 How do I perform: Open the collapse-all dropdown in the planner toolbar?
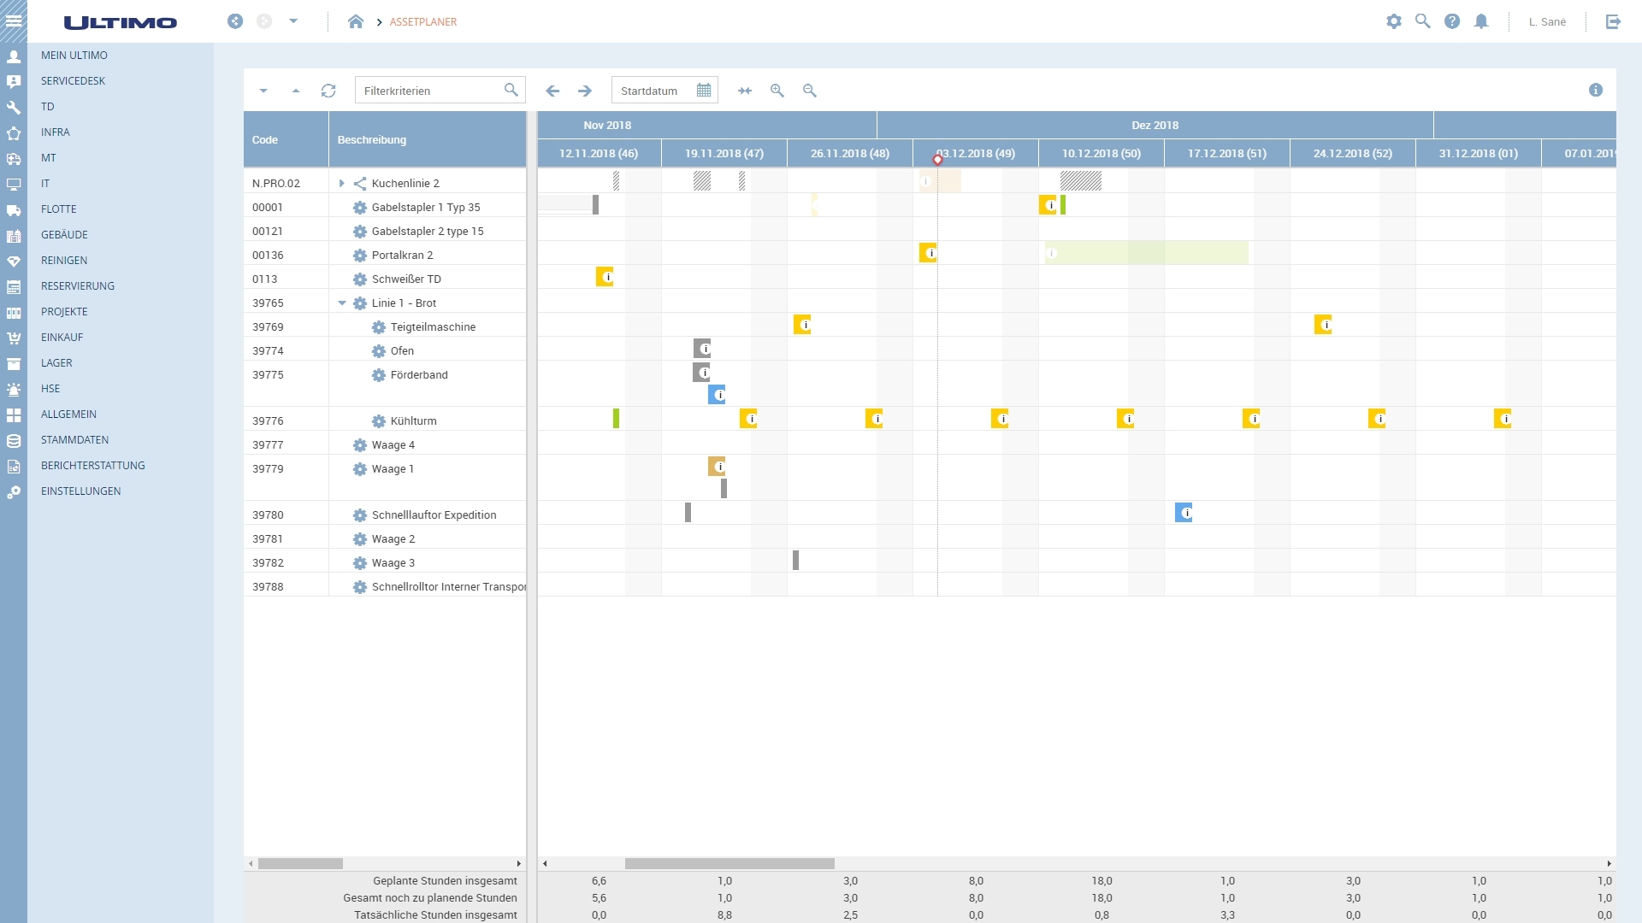[x=263, y=90]
